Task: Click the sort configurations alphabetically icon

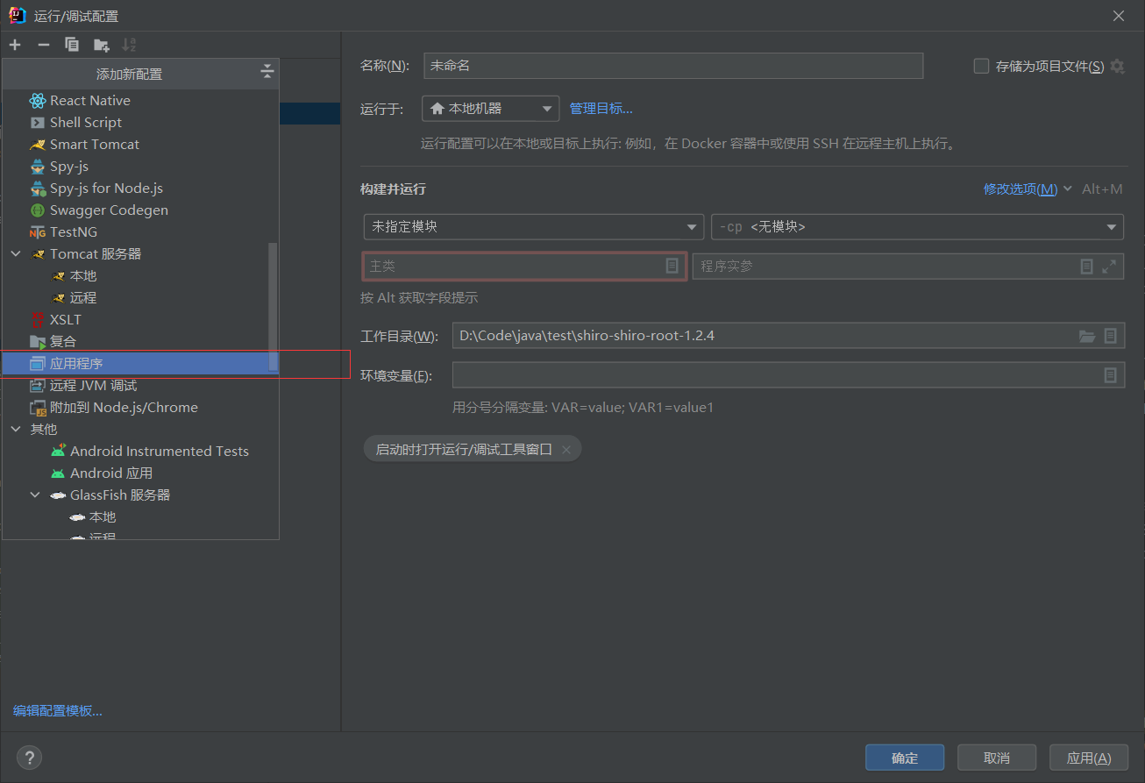Action: tap(129, 45)
